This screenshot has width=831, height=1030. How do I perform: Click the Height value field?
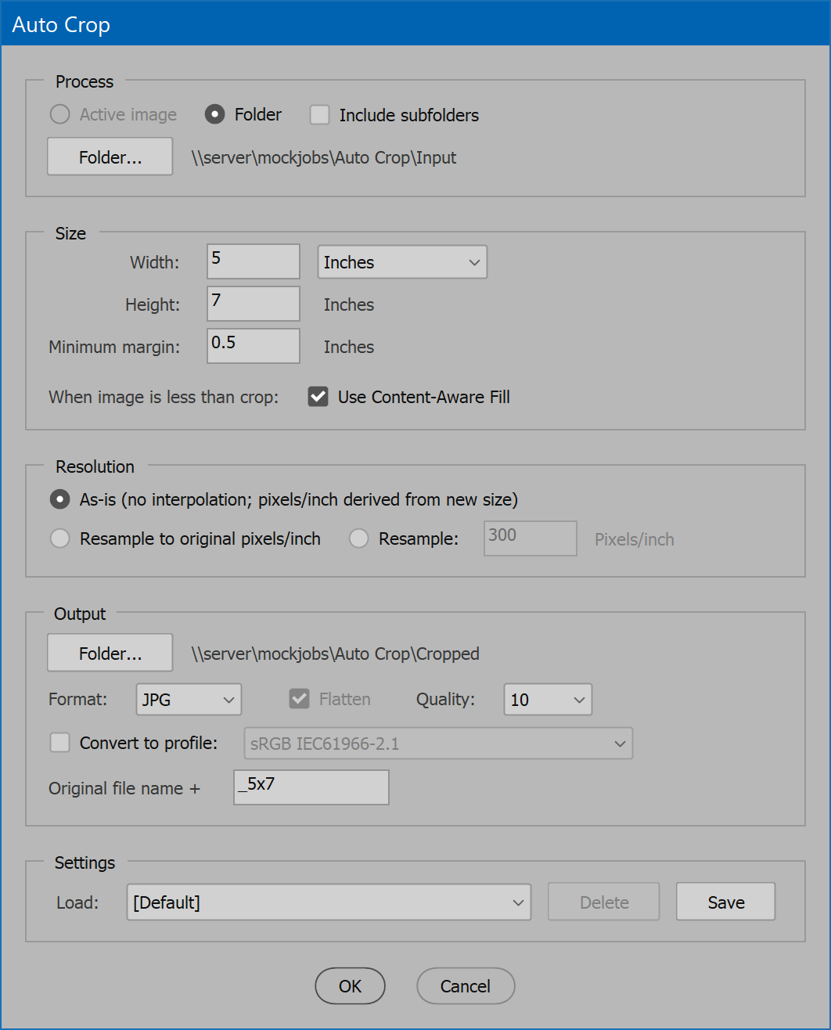(252, 304)
